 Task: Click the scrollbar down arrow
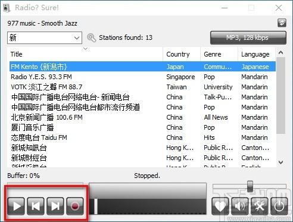(x=280, y=162)
